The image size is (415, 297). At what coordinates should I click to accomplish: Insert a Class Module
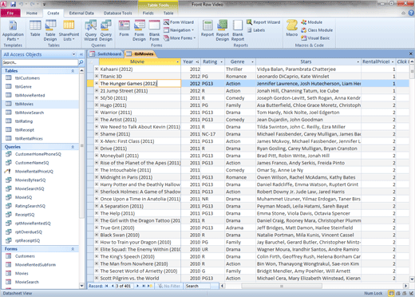pyautogui.click(x=317, y=30)
